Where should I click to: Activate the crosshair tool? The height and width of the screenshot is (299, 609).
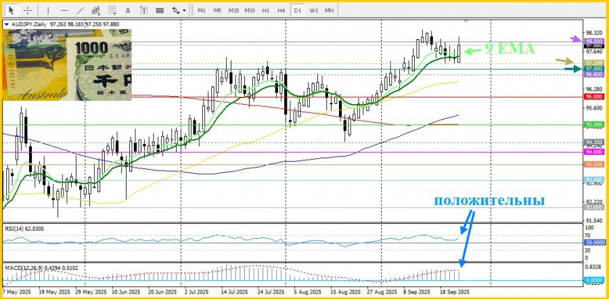click(x=27, y=10)
